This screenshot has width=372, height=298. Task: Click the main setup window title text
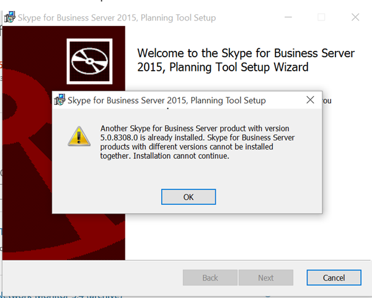tap(117, 18)
